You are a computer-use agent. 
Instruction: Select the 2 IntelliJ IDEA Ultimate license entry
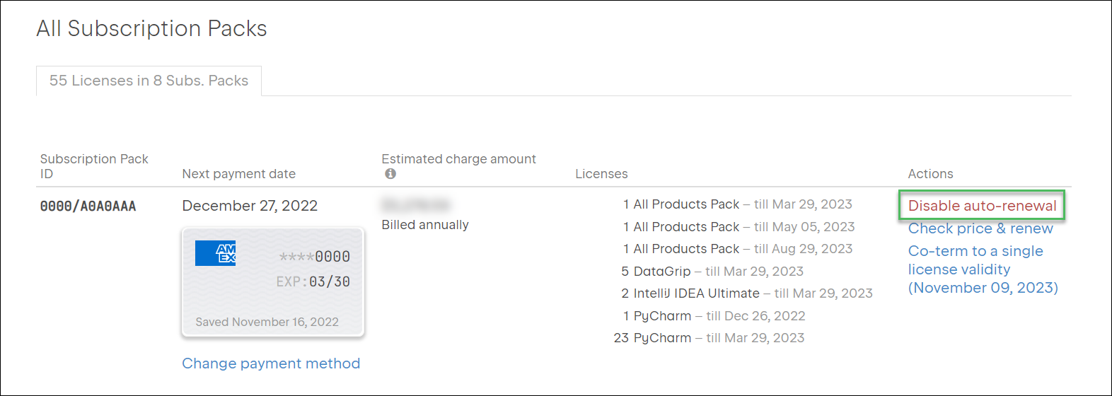click(x=746, y=293)
